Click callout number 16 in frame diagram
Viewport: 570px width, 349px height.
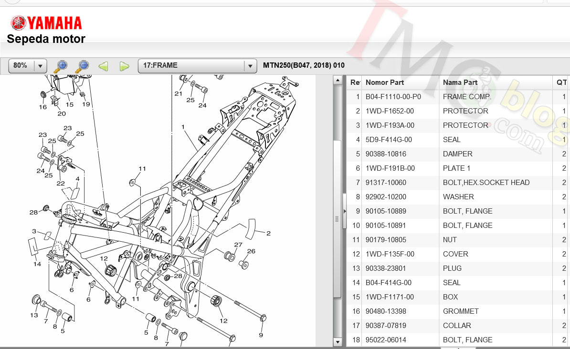(42, 107)
